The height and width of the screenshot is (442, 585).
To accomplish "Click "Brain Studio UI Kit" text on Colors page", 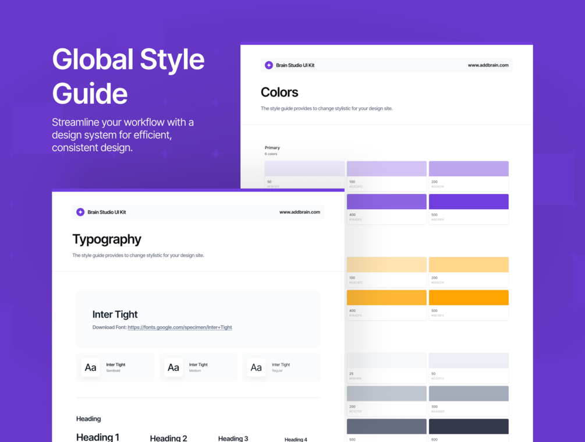I will pos(295,65).
